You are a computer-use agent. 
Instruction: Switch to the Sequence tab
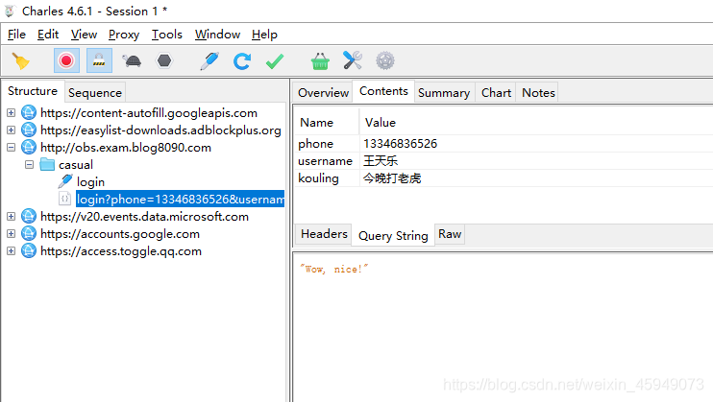point(95,93)
